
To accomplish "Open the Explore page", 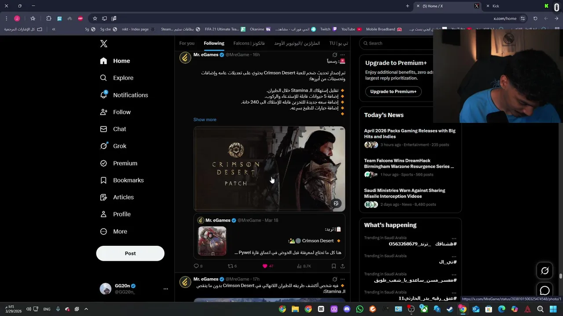I will pyautogui.click(x=117, y=78).
